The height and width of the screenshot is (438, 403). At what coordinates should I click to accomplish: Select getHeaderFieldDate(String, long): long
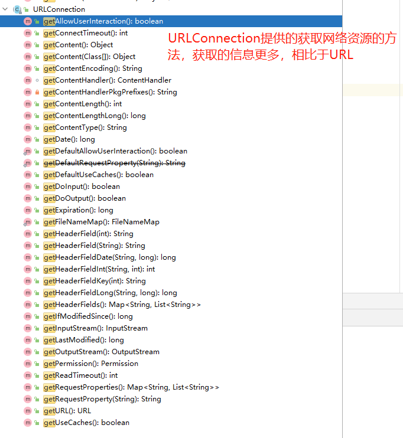coord(110,257)
